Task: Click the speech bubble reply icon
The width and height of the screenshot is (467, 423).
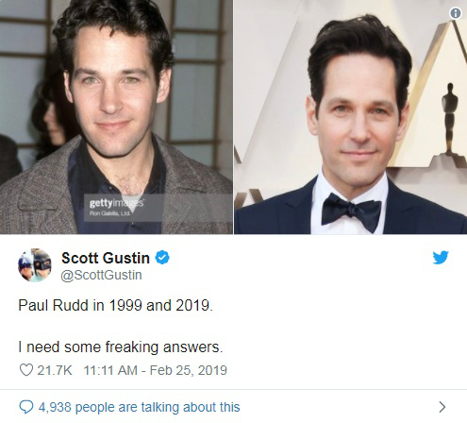Action: tap(26, 407)
